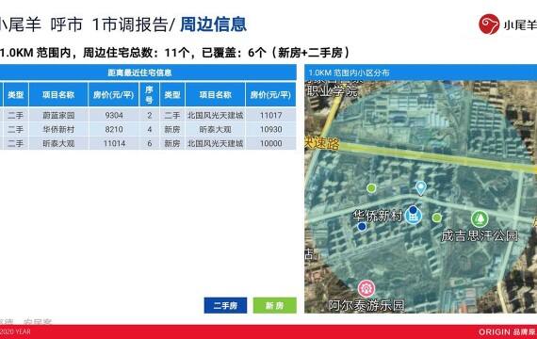Click the green dot left of the pin

(371, 187)
